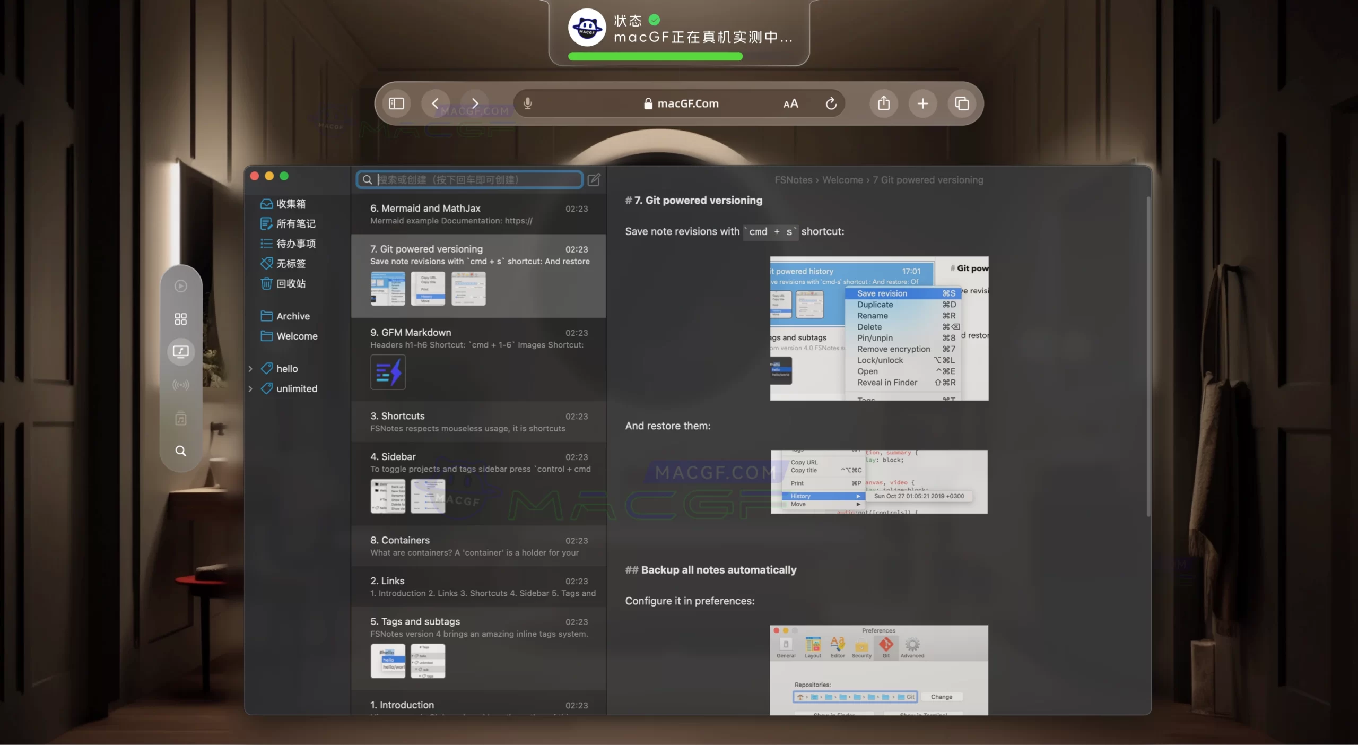1358x745 pixels.
Task: Toggle the browser sidebar with the toolbar icon
Action: (x=396, y=103)
